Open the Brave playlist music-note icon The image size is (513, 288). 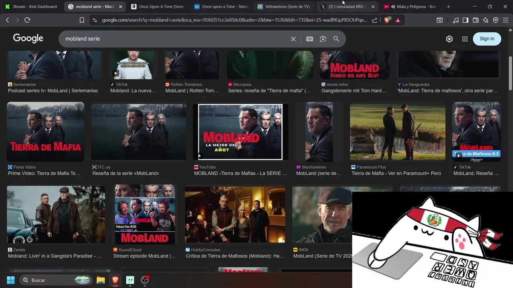coord(456,20)
